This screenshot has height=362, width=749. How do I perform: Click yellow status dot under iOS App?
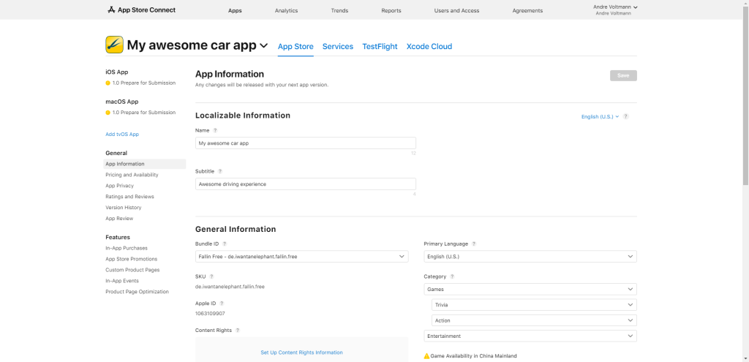point(108,83)
